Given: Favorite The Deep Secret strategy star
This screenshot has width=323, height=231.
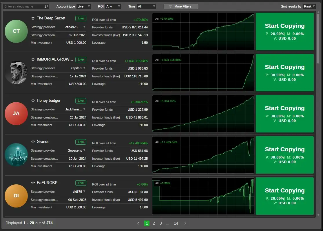Looking at the screenshot, I should (x=33, y=18).
